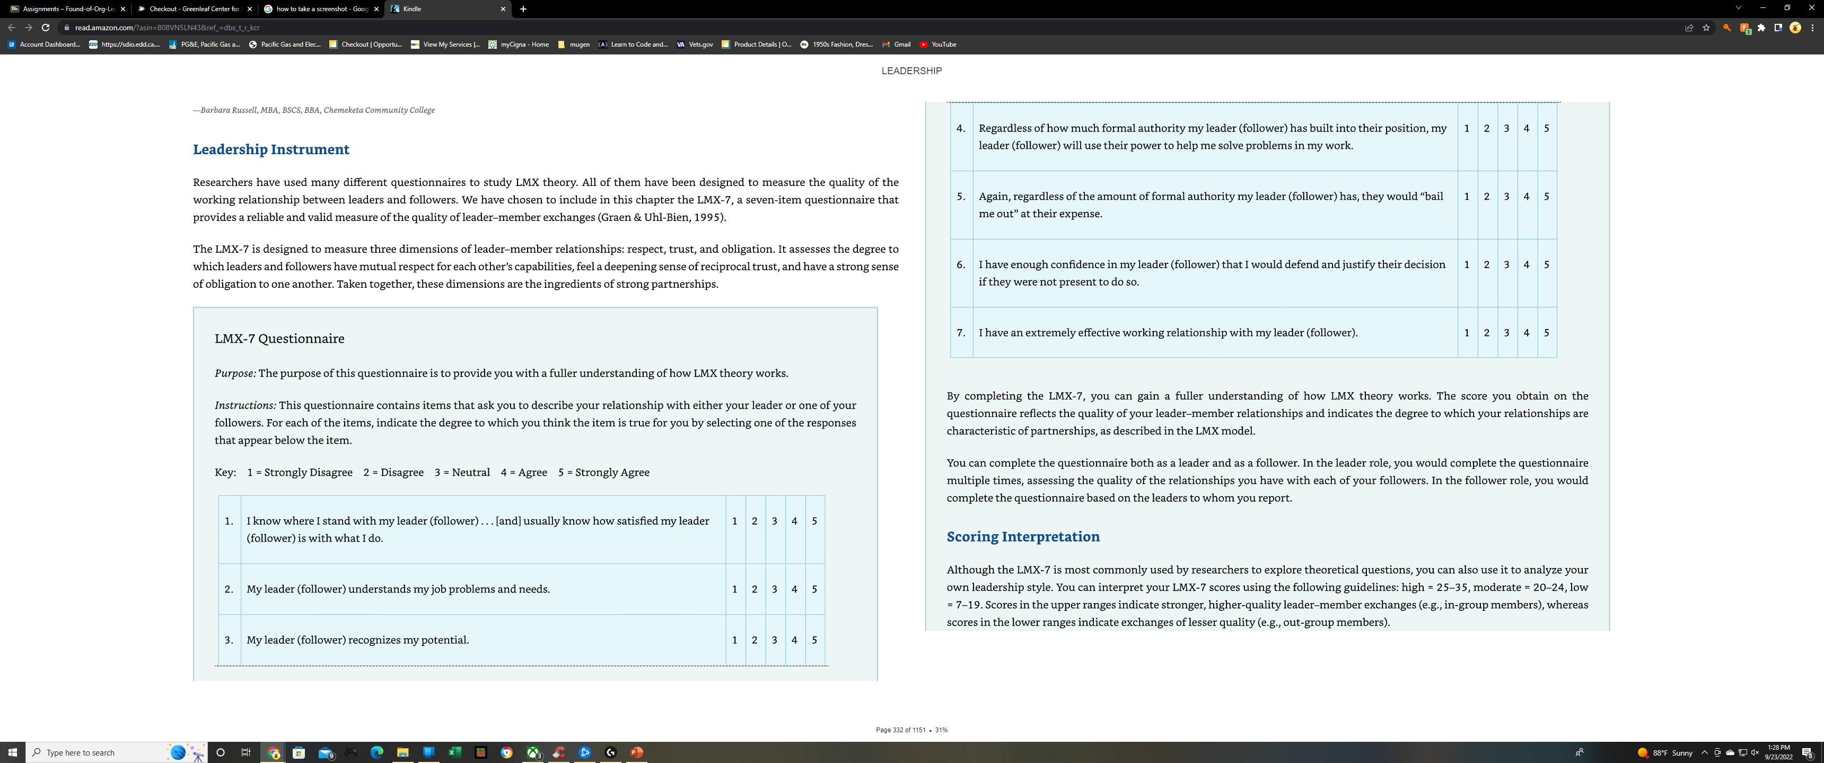Open the 88°F Sunny weather widget
Image resolution: width=1824 pixels, height=763 pixels.
coord(1665,752)
